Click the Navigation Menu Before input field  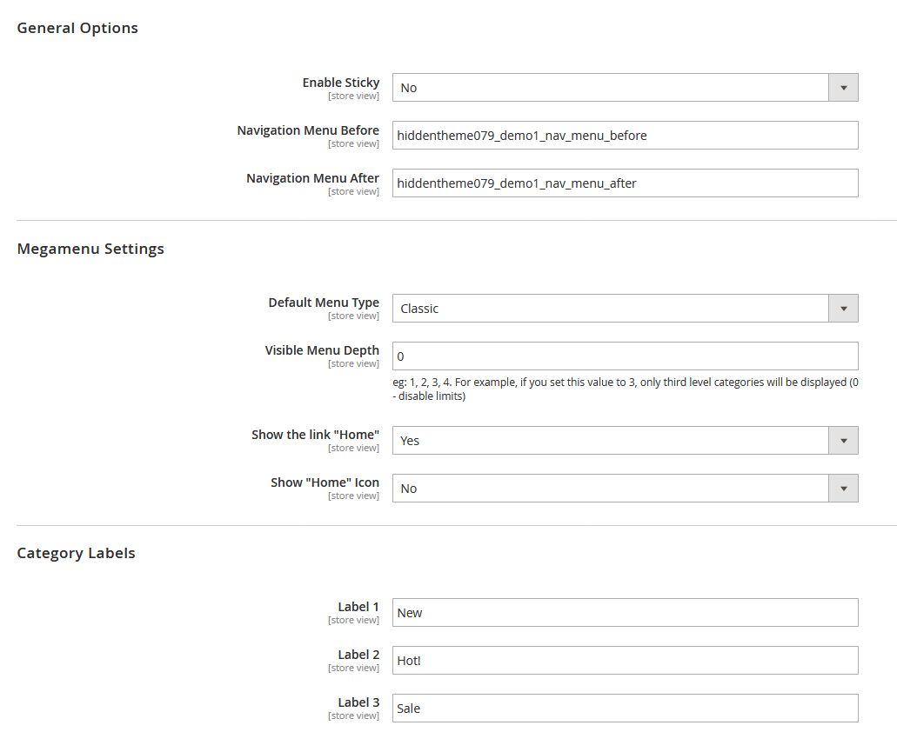pyautogui.click(x=625, y=135)
